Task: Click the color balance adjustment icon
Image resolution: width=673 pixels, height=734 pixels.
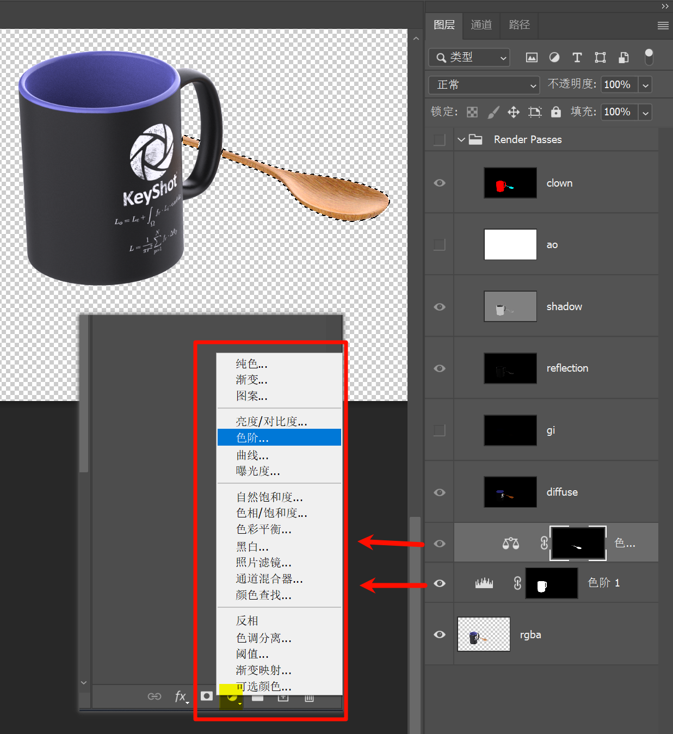Action: click(510, 543)
